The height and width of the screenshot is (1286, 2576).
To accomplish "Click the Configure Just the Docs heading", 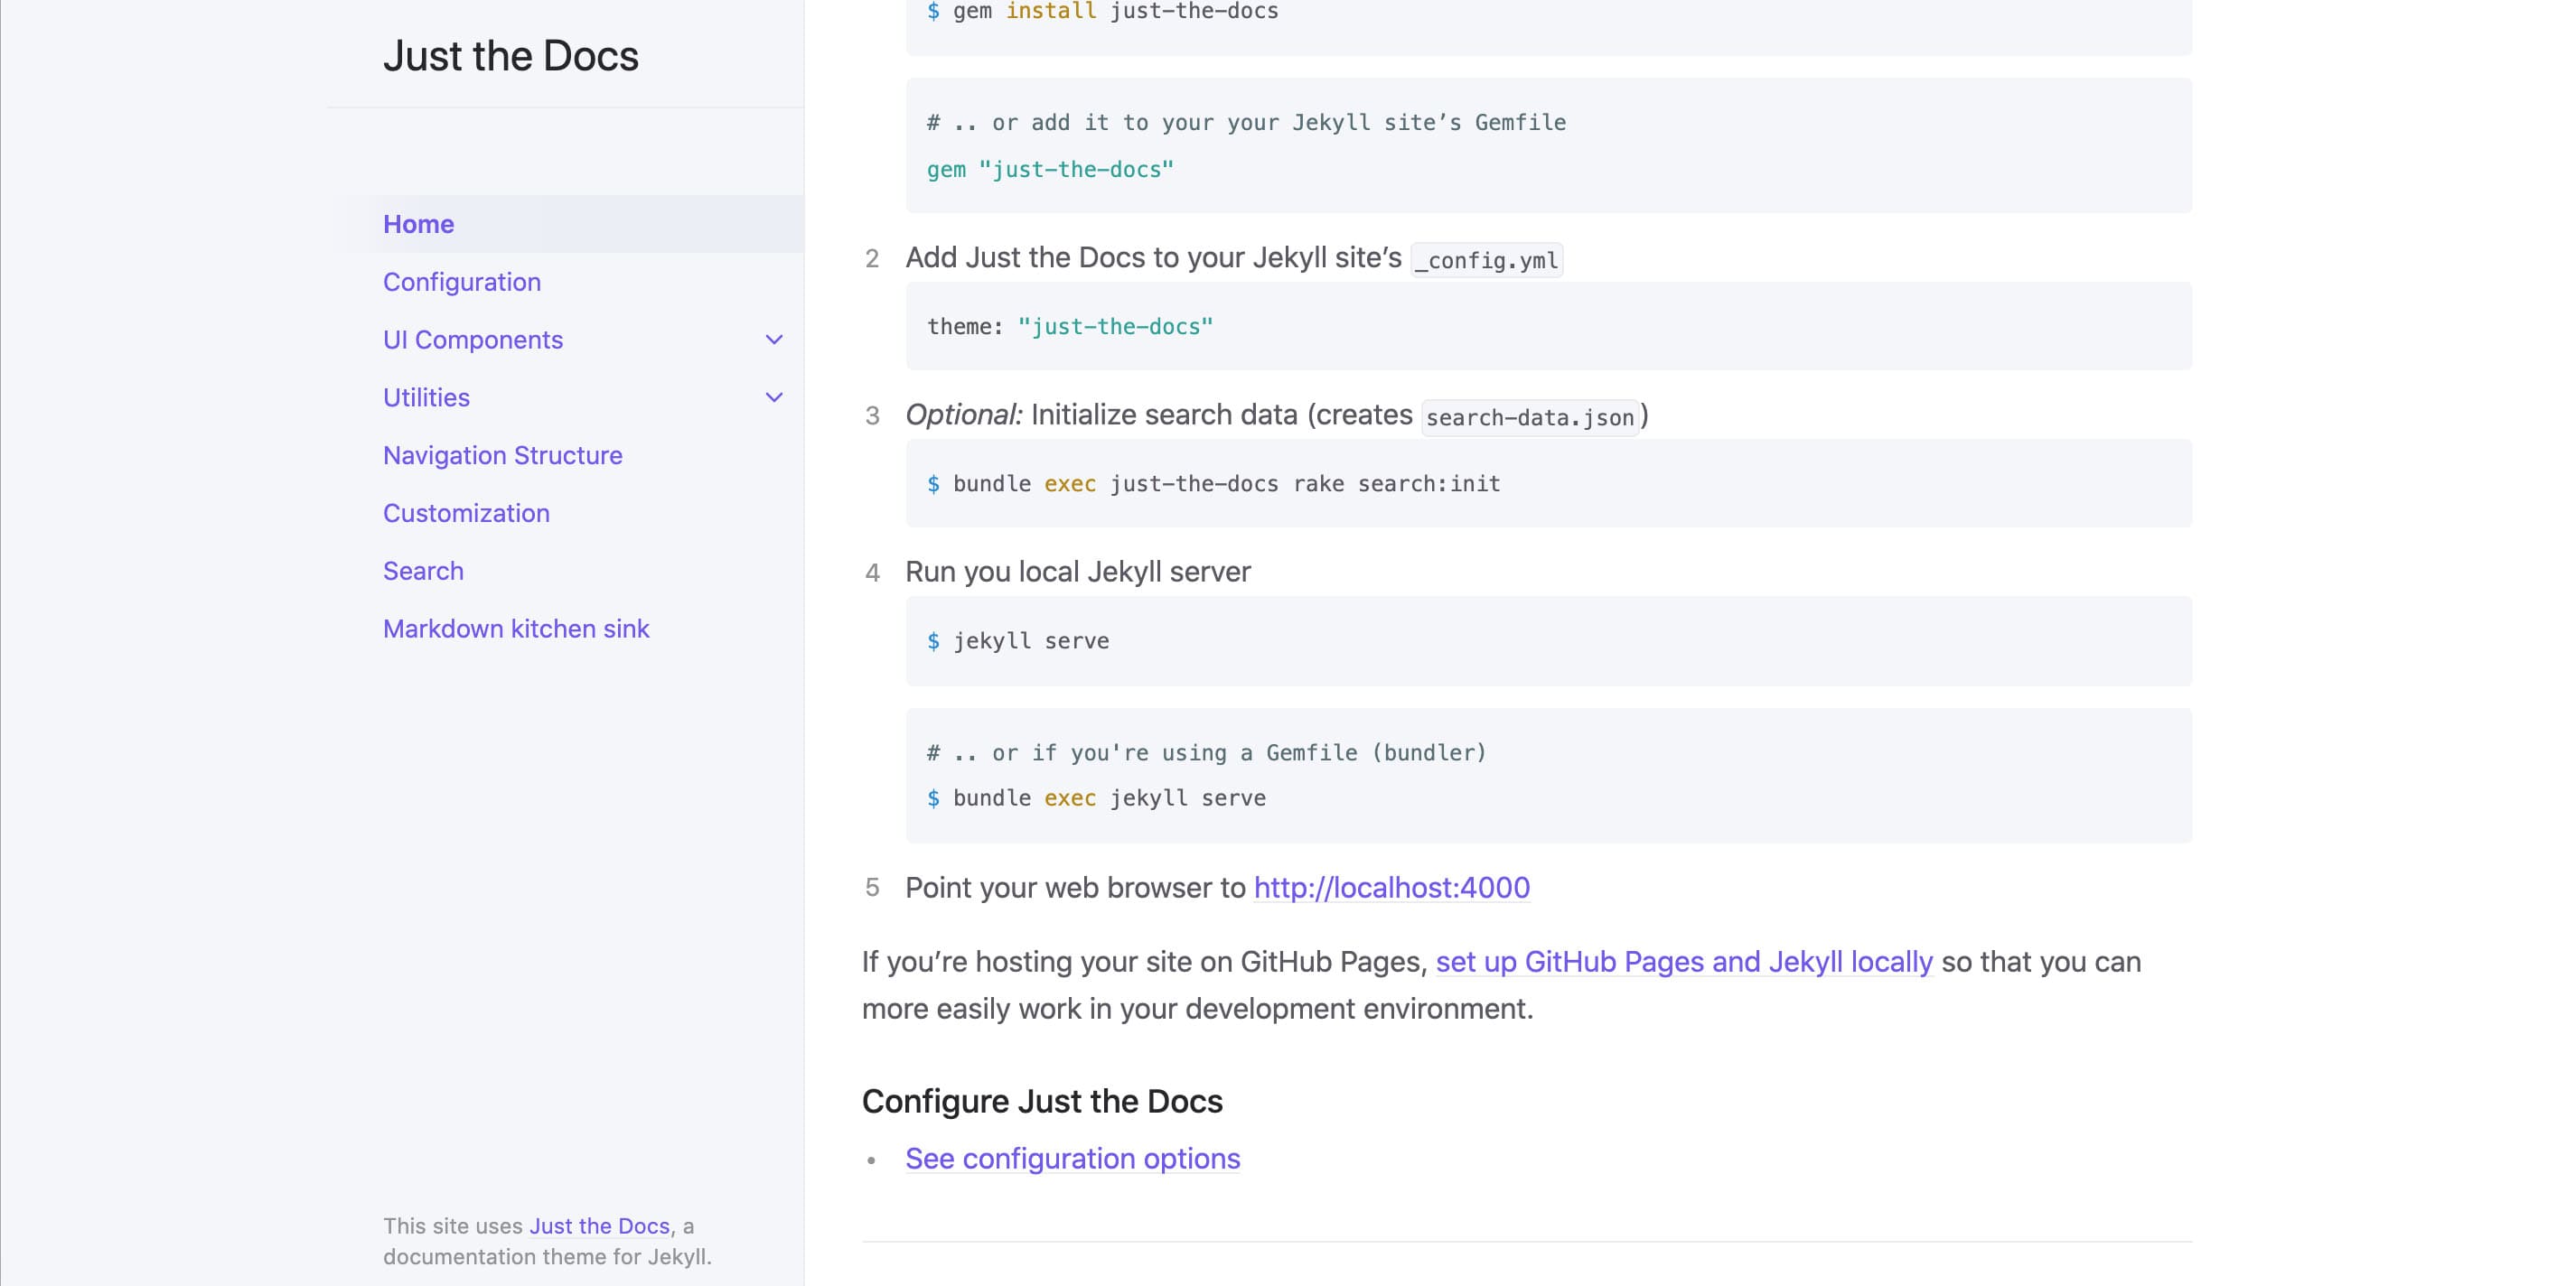I will (1042, 1100).
